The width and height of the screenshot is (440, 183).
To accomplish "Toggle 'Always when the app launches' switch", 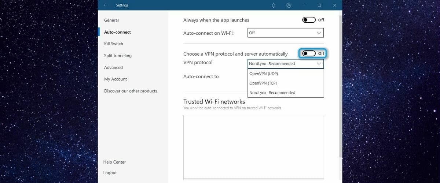I will [x=309, y=20].
